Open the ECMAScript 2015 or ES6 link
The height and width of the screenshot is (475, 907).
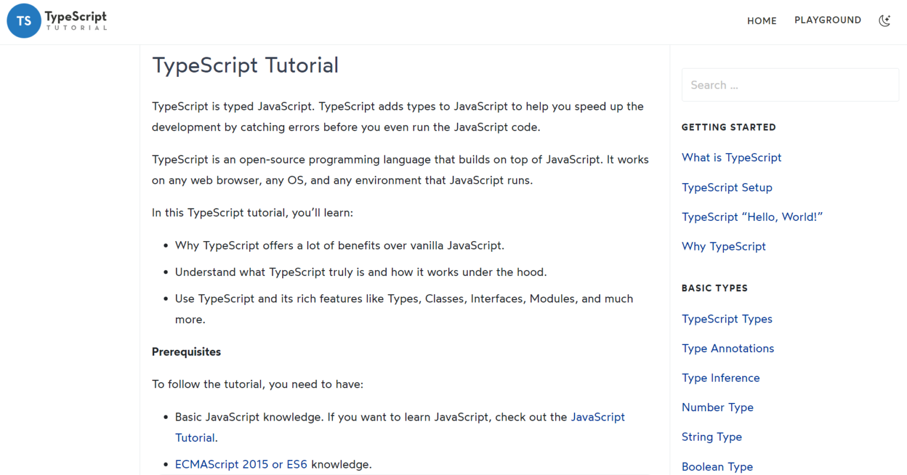point(241,464)
